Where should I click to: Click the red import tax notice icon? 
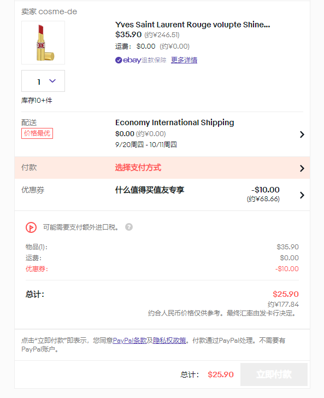[x=31, y=227]
